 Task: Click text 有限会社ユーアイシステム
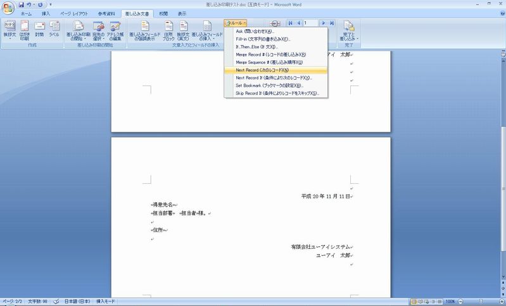pyautogui.click(x=320, y=247)
